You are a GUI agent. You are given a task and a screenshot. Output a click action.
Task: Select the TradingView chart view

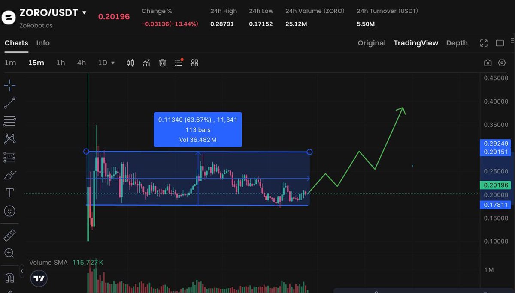click(x=416, y=43)
